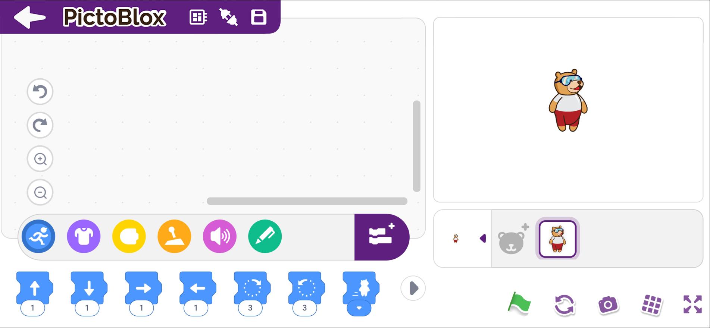This screenshot has width=710, height=328.
Task: Undo the last action in workspace
Action: (40, 92)
